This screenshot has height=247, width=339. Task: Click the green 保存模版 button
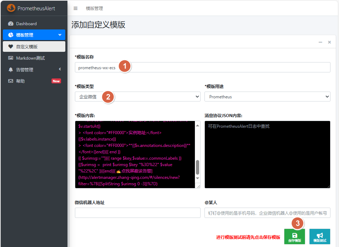click(295, 236)
